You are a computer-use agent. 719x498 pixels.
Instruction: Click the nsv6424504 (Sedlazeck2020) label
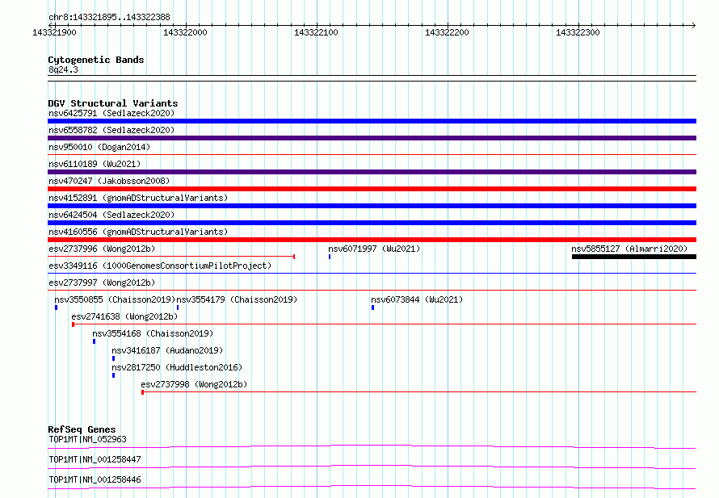[x=111, y=215]
